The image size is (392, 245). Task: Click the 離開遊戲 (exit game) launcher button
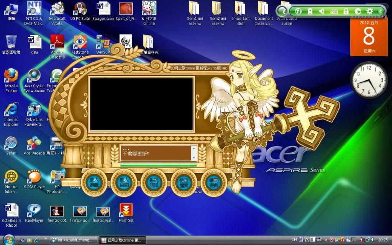tap(214, 183)
